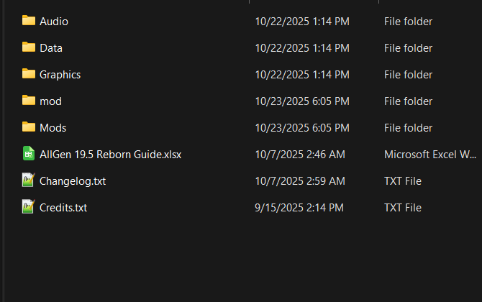The height and width of the screenshot is (302, 482).
Task: Click Changelog.txt TXT File type cell
Action: tap(403, 181)
